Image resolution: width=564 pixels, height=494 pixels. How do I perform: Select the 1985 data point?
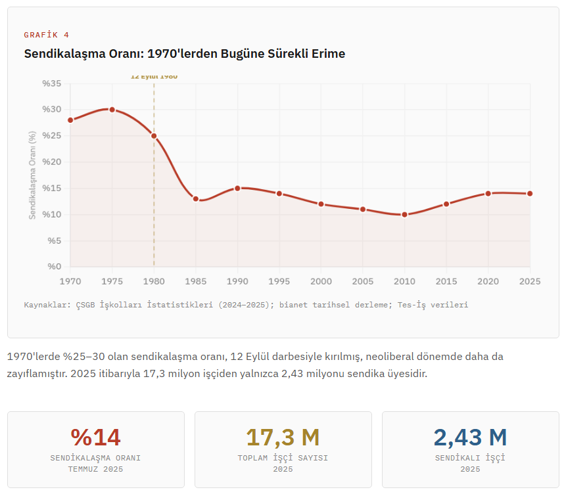click(x=196, y=199)
